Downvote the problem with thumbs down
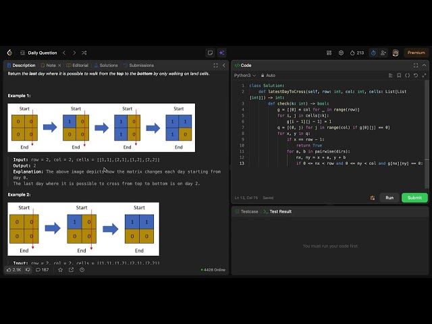 pyautogui.click(x=28, y=270)
